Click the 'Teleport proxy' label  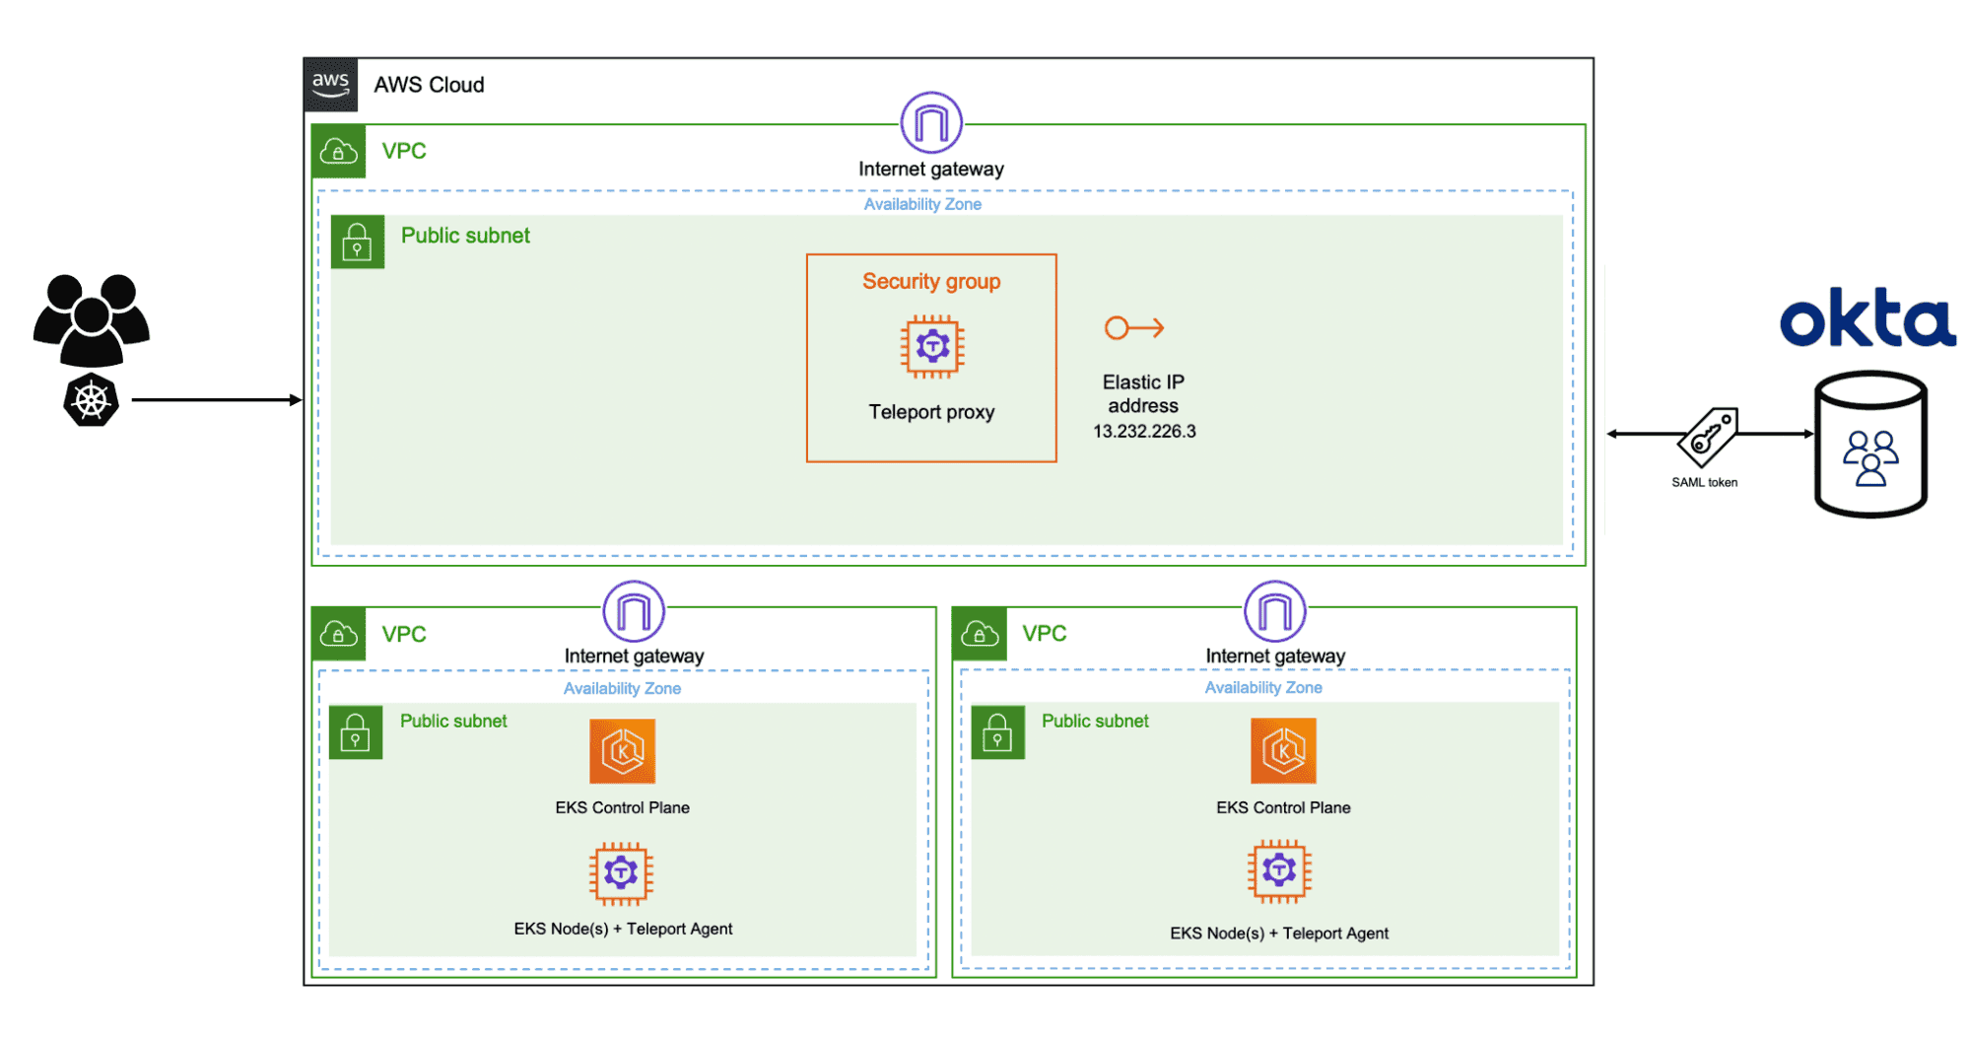click(931, 412)
